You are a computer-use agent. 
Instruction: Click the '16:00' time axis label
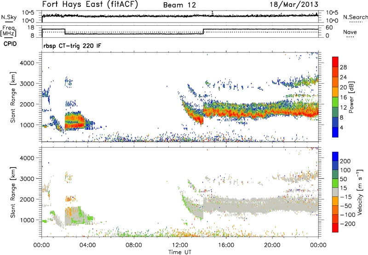226,245
